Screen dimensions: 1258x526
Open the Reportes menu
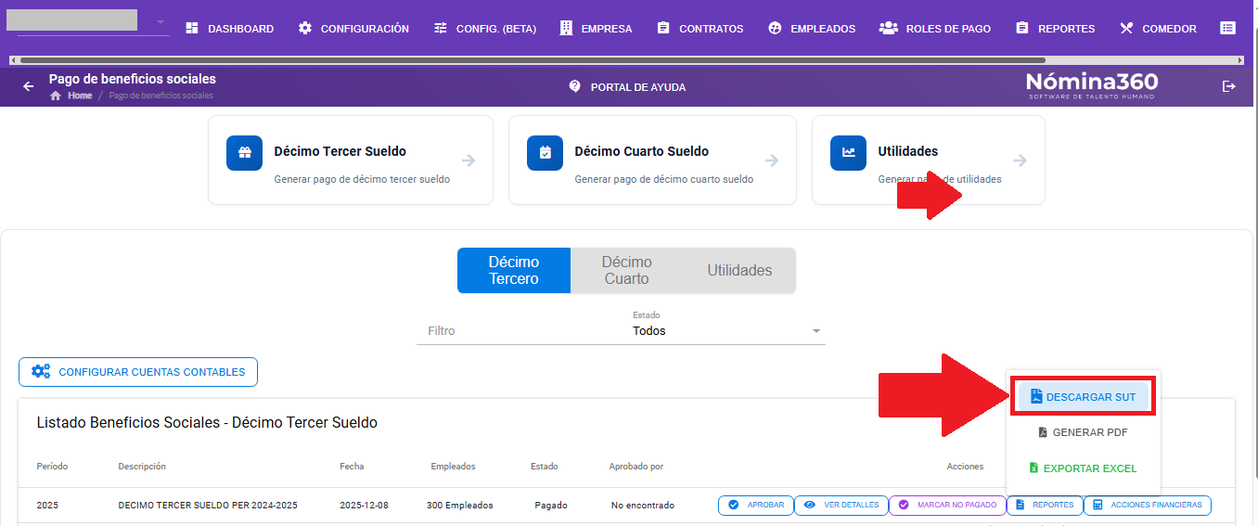click(x=1055, y=29)
